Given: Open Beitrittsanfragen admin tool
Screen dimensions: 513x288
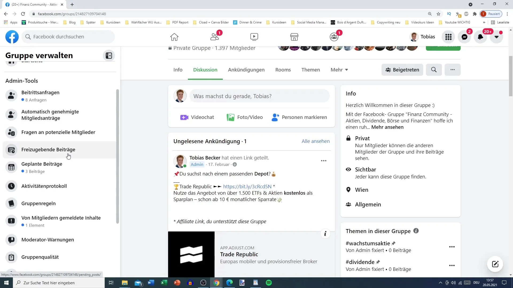Looking at the screenshot, I should (x=59, y=96).
